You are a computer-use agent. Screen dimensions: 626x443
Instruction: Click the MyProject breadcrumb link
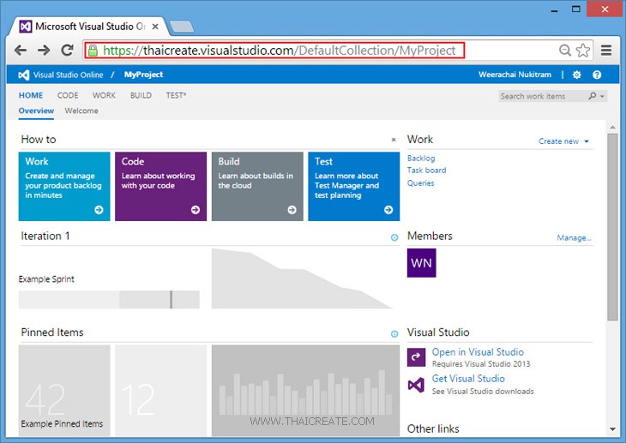coord(143,75)
